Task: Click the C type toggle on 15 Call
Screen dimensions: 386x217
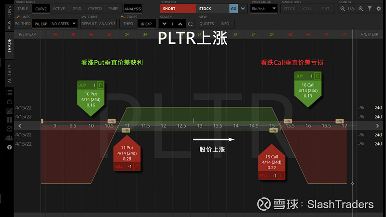Action: pos(281,176)
